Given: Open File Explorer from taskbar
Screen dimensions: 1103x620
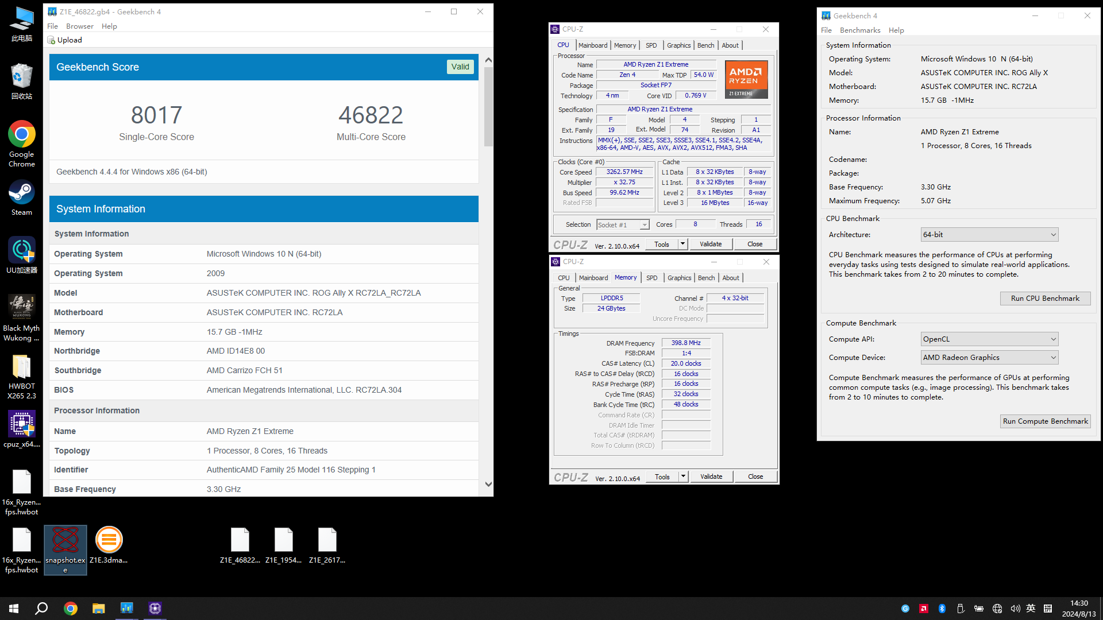Looking at the screenshot, I should tap(99, 608).
